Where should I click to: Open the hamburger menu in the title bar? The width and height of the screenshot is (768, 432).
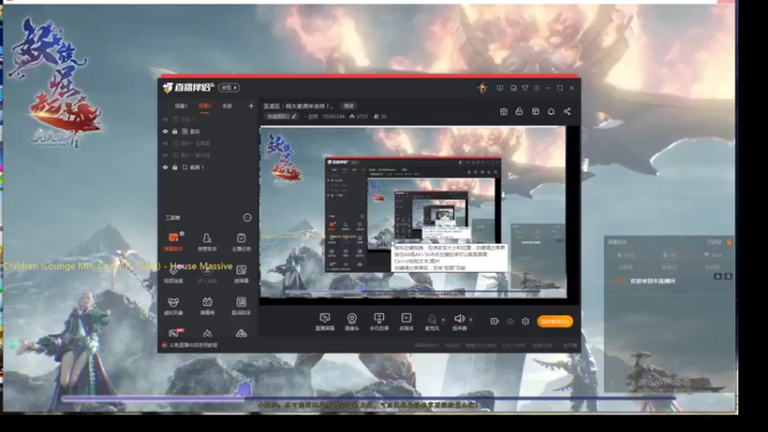pyautogui.click(x=537, y=88)
